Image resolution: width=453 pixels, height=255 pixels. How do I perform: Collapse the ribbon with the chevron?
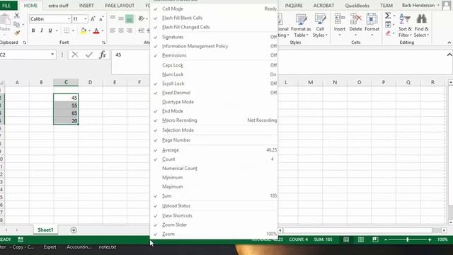[x=449, y=42]
